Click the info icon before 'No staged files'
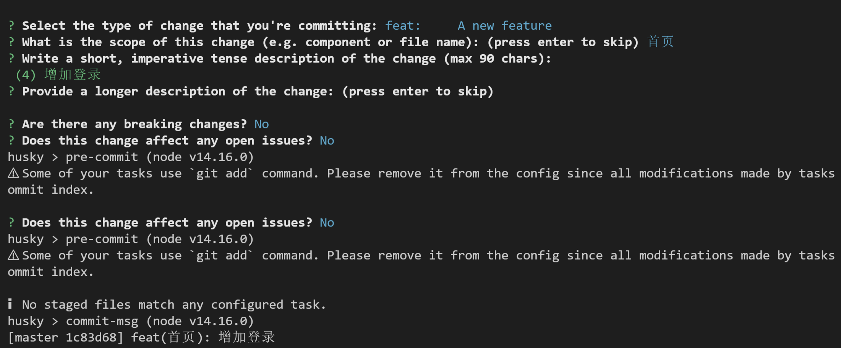Screen dimensions: 841x348 click(x=10, y=304)
